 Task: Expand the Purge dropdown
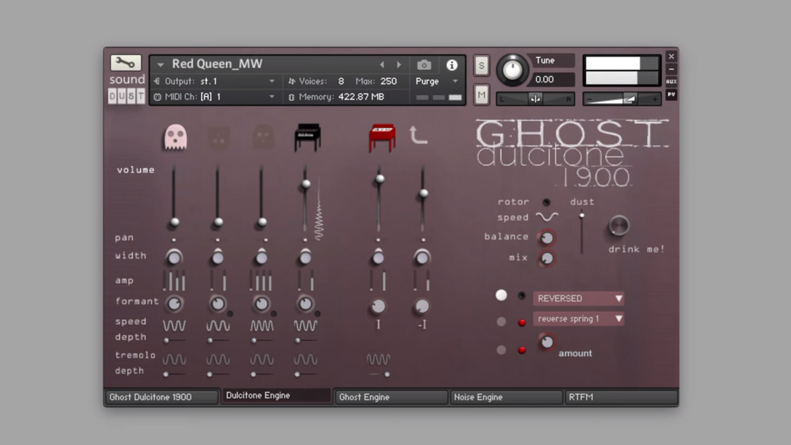pyautogui.click(x=436, y=81)
